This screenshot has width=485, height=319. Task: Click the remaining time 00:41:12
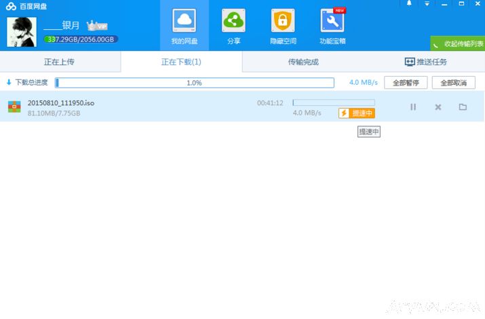pos(270,102)
